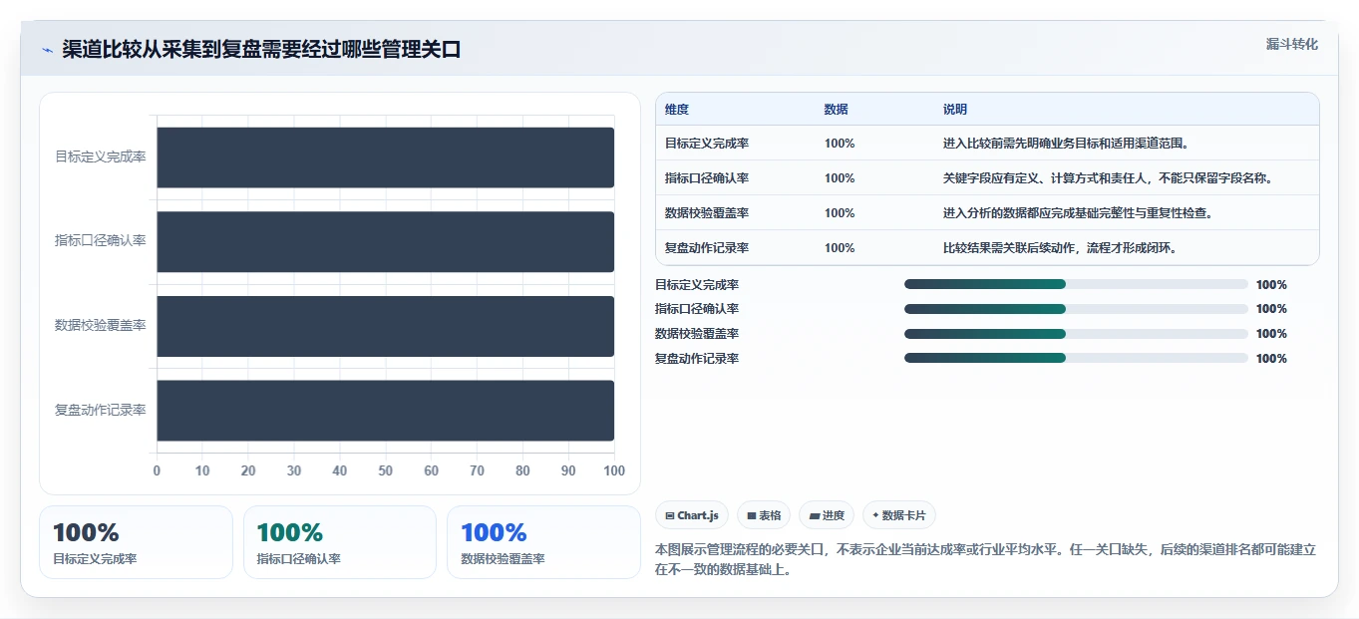The image size is (1359, 619).
Task: Click the 目标定义完成率 stat card below chart
Action: click(x=136, y=542)
